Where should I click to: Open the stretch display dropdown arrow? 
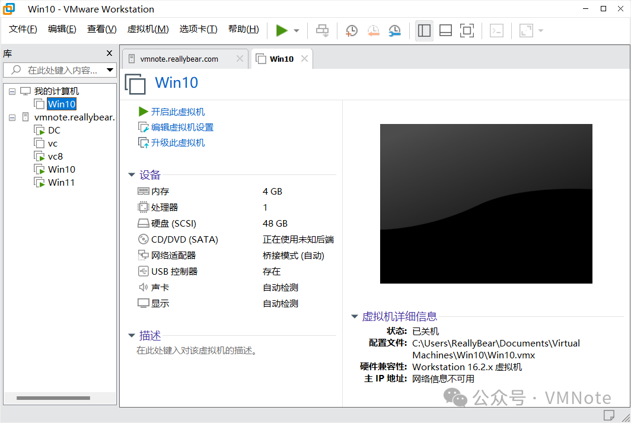tap(541, 31)
